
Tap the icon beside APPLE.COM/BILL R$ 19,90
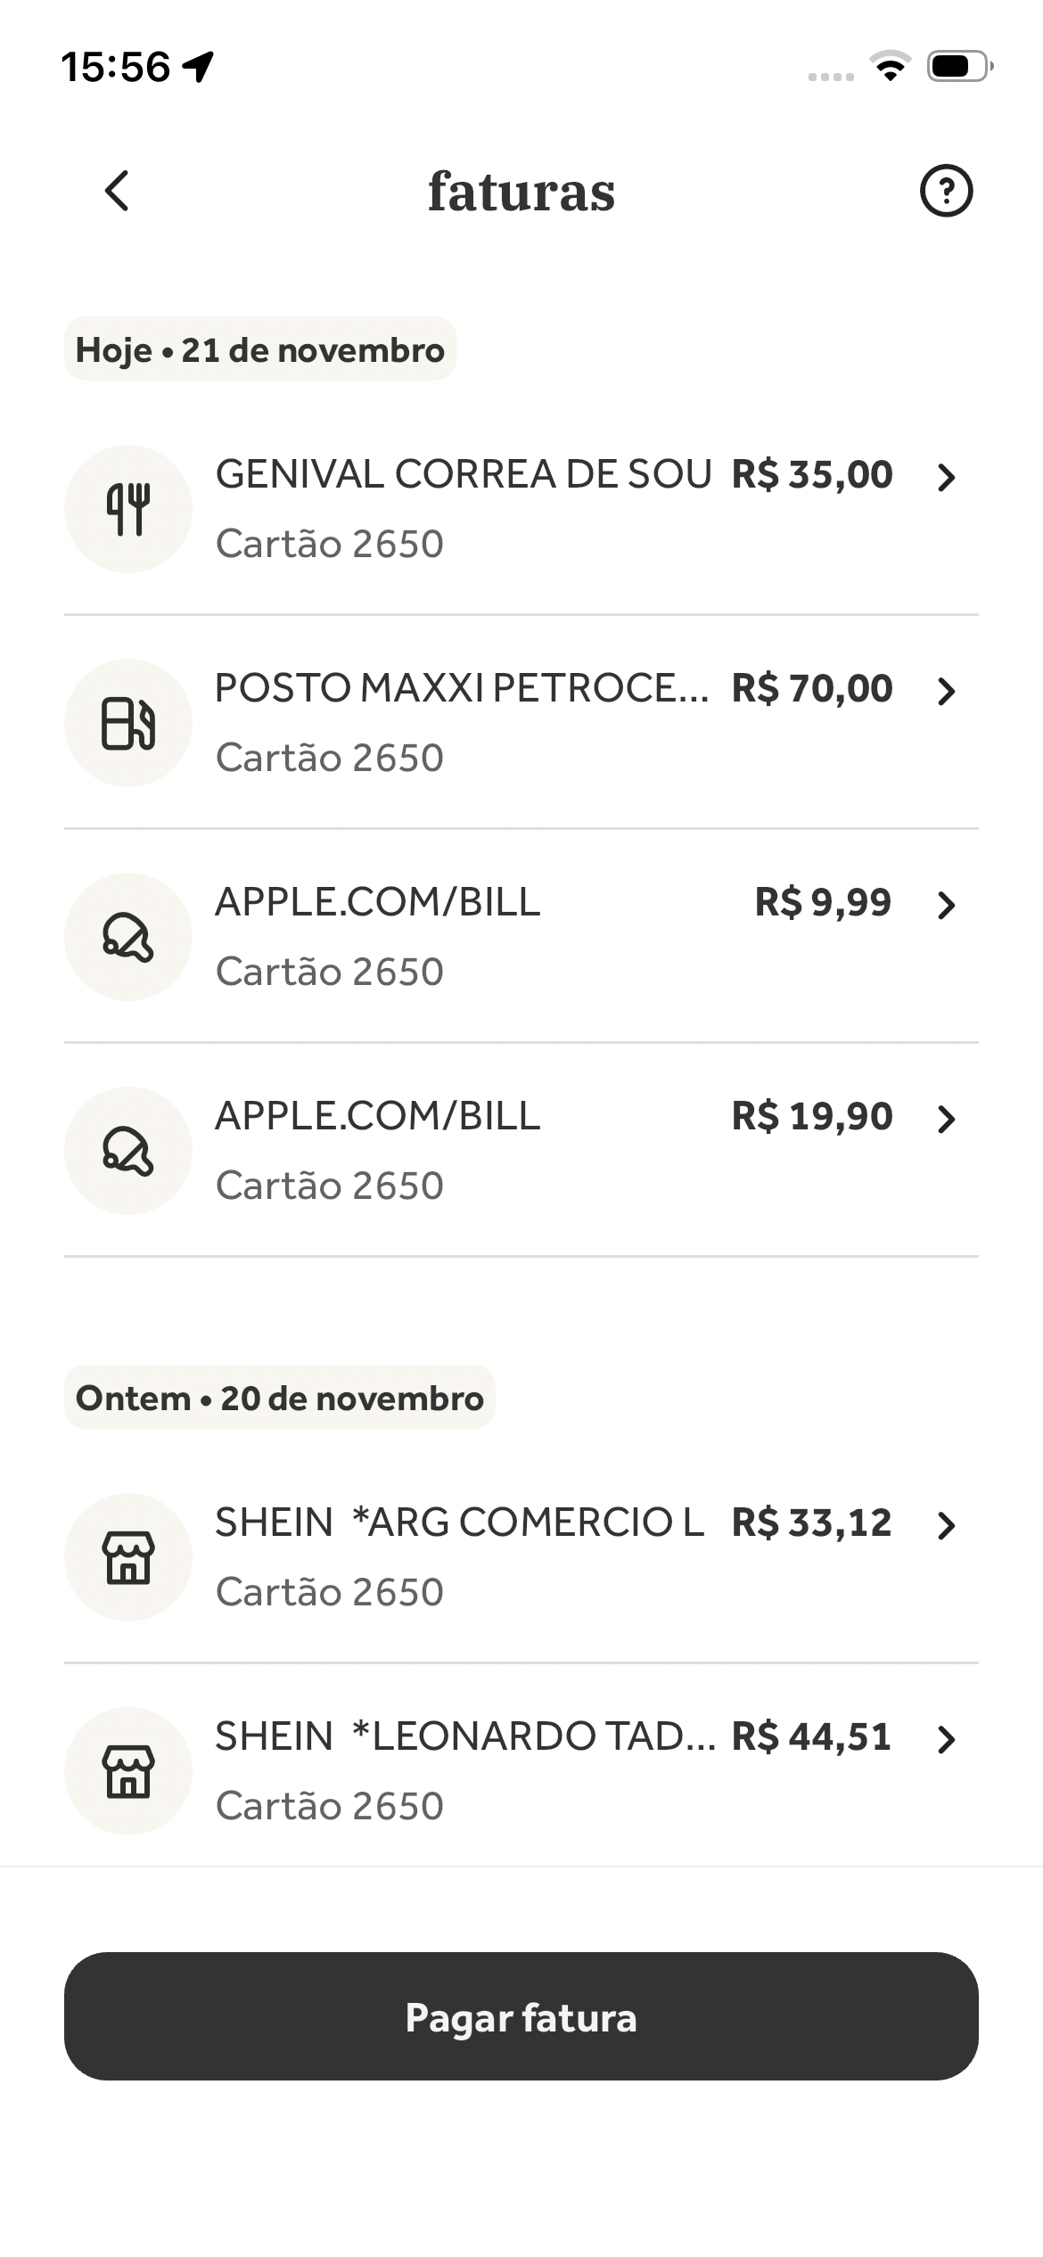(128, 1151)
